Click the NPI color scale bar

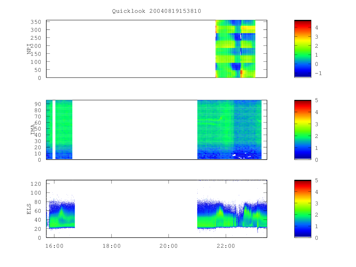(303, 49)
